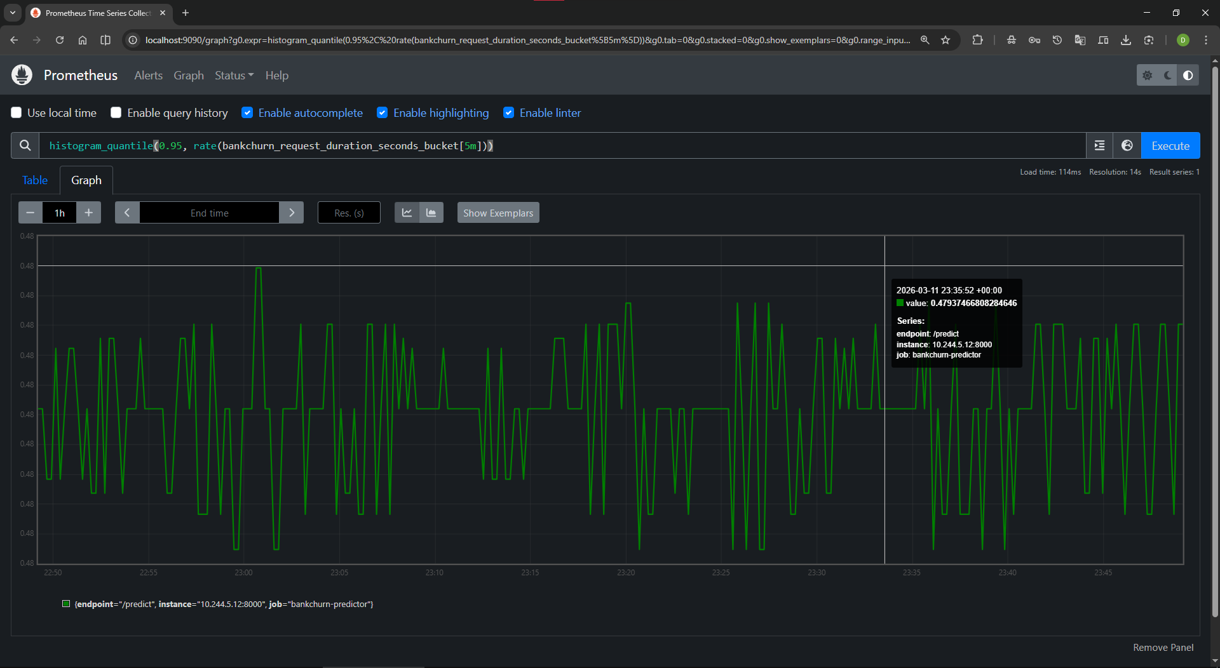Switch to unstacked line graph mode
This screenshot has width=1220, height=668.
click(x=407, y=213)
